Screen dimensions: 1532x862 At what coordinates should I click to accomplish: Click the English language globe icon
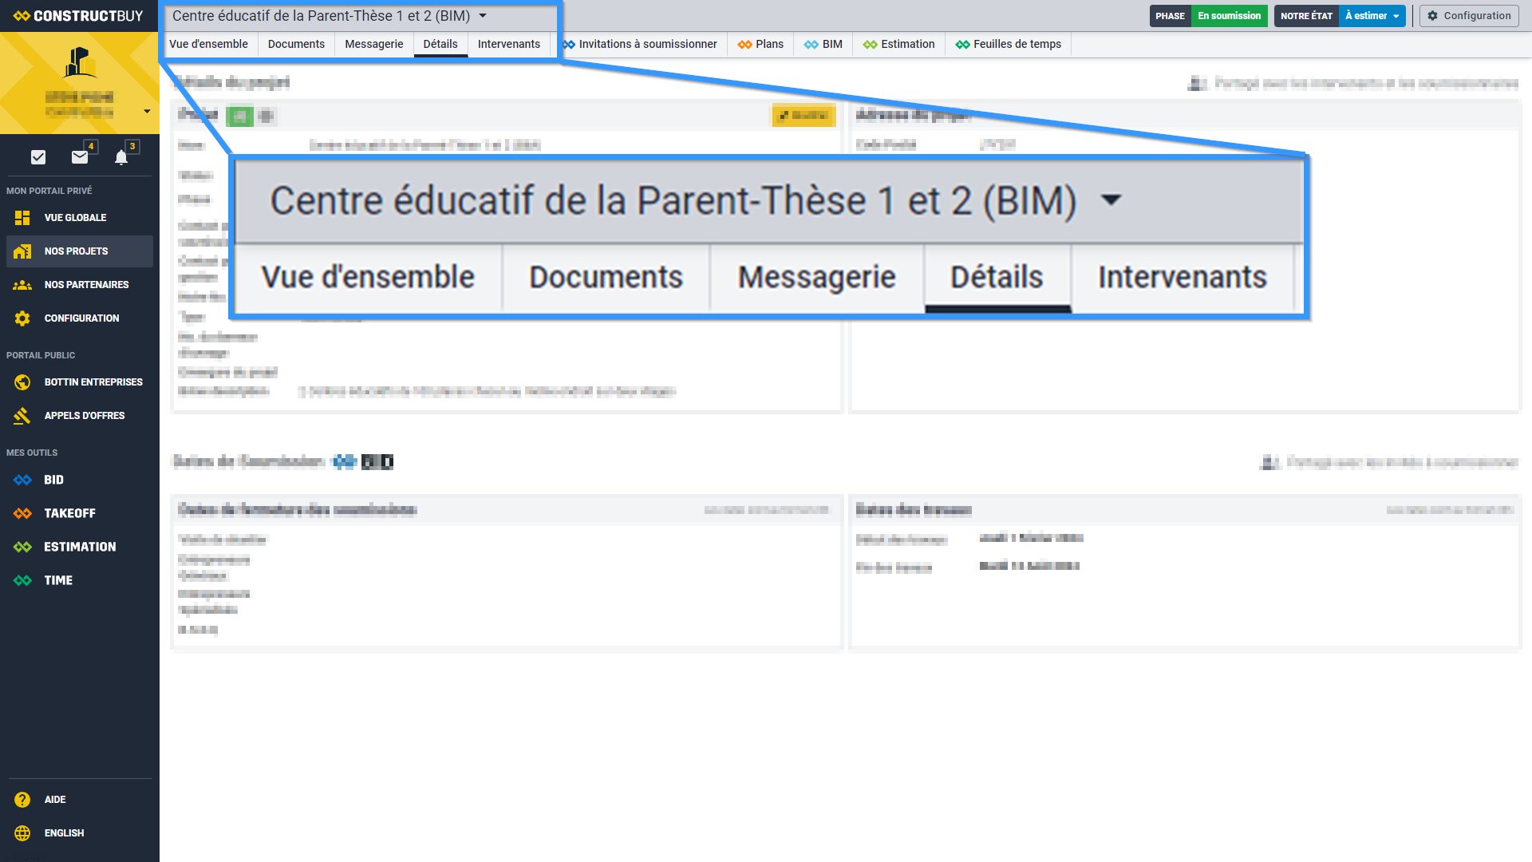22,832
